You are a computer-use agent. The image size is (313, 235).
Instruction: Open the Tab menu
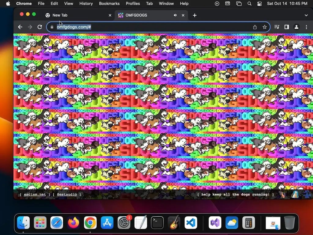click(x=149, y=4)
